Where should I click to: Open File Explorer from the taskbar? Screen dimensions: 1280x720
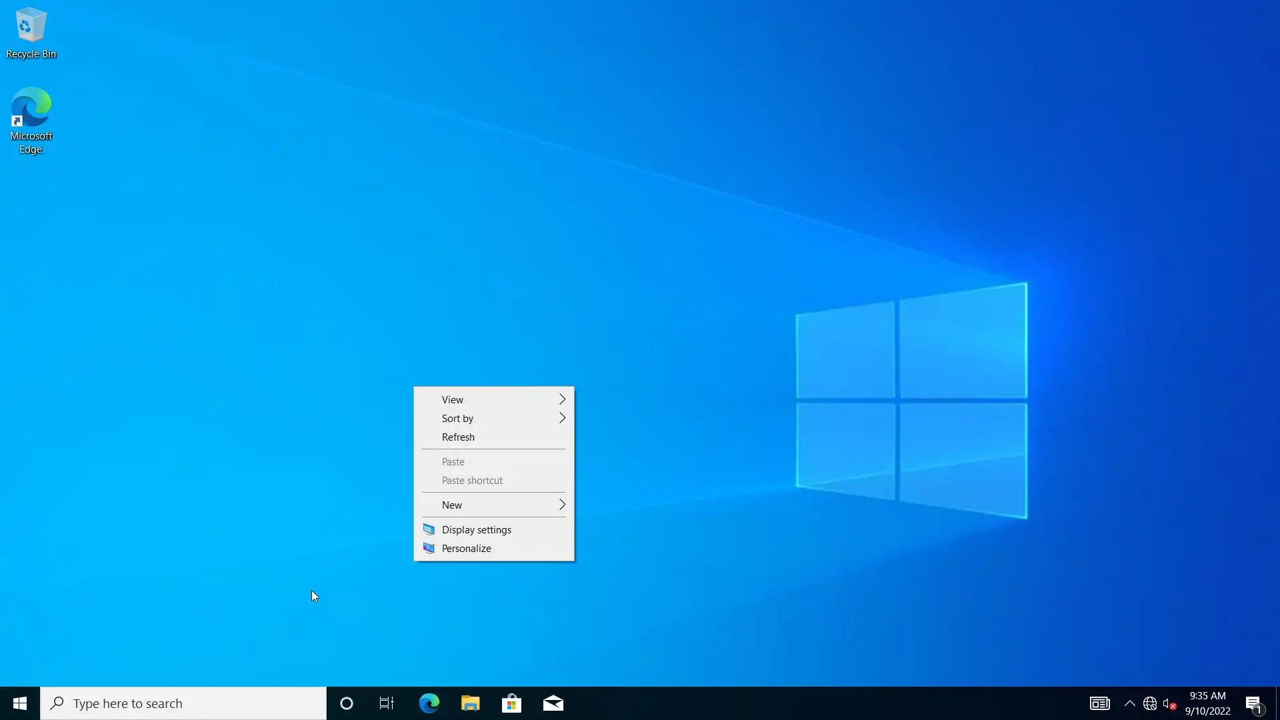click(470, 703)
